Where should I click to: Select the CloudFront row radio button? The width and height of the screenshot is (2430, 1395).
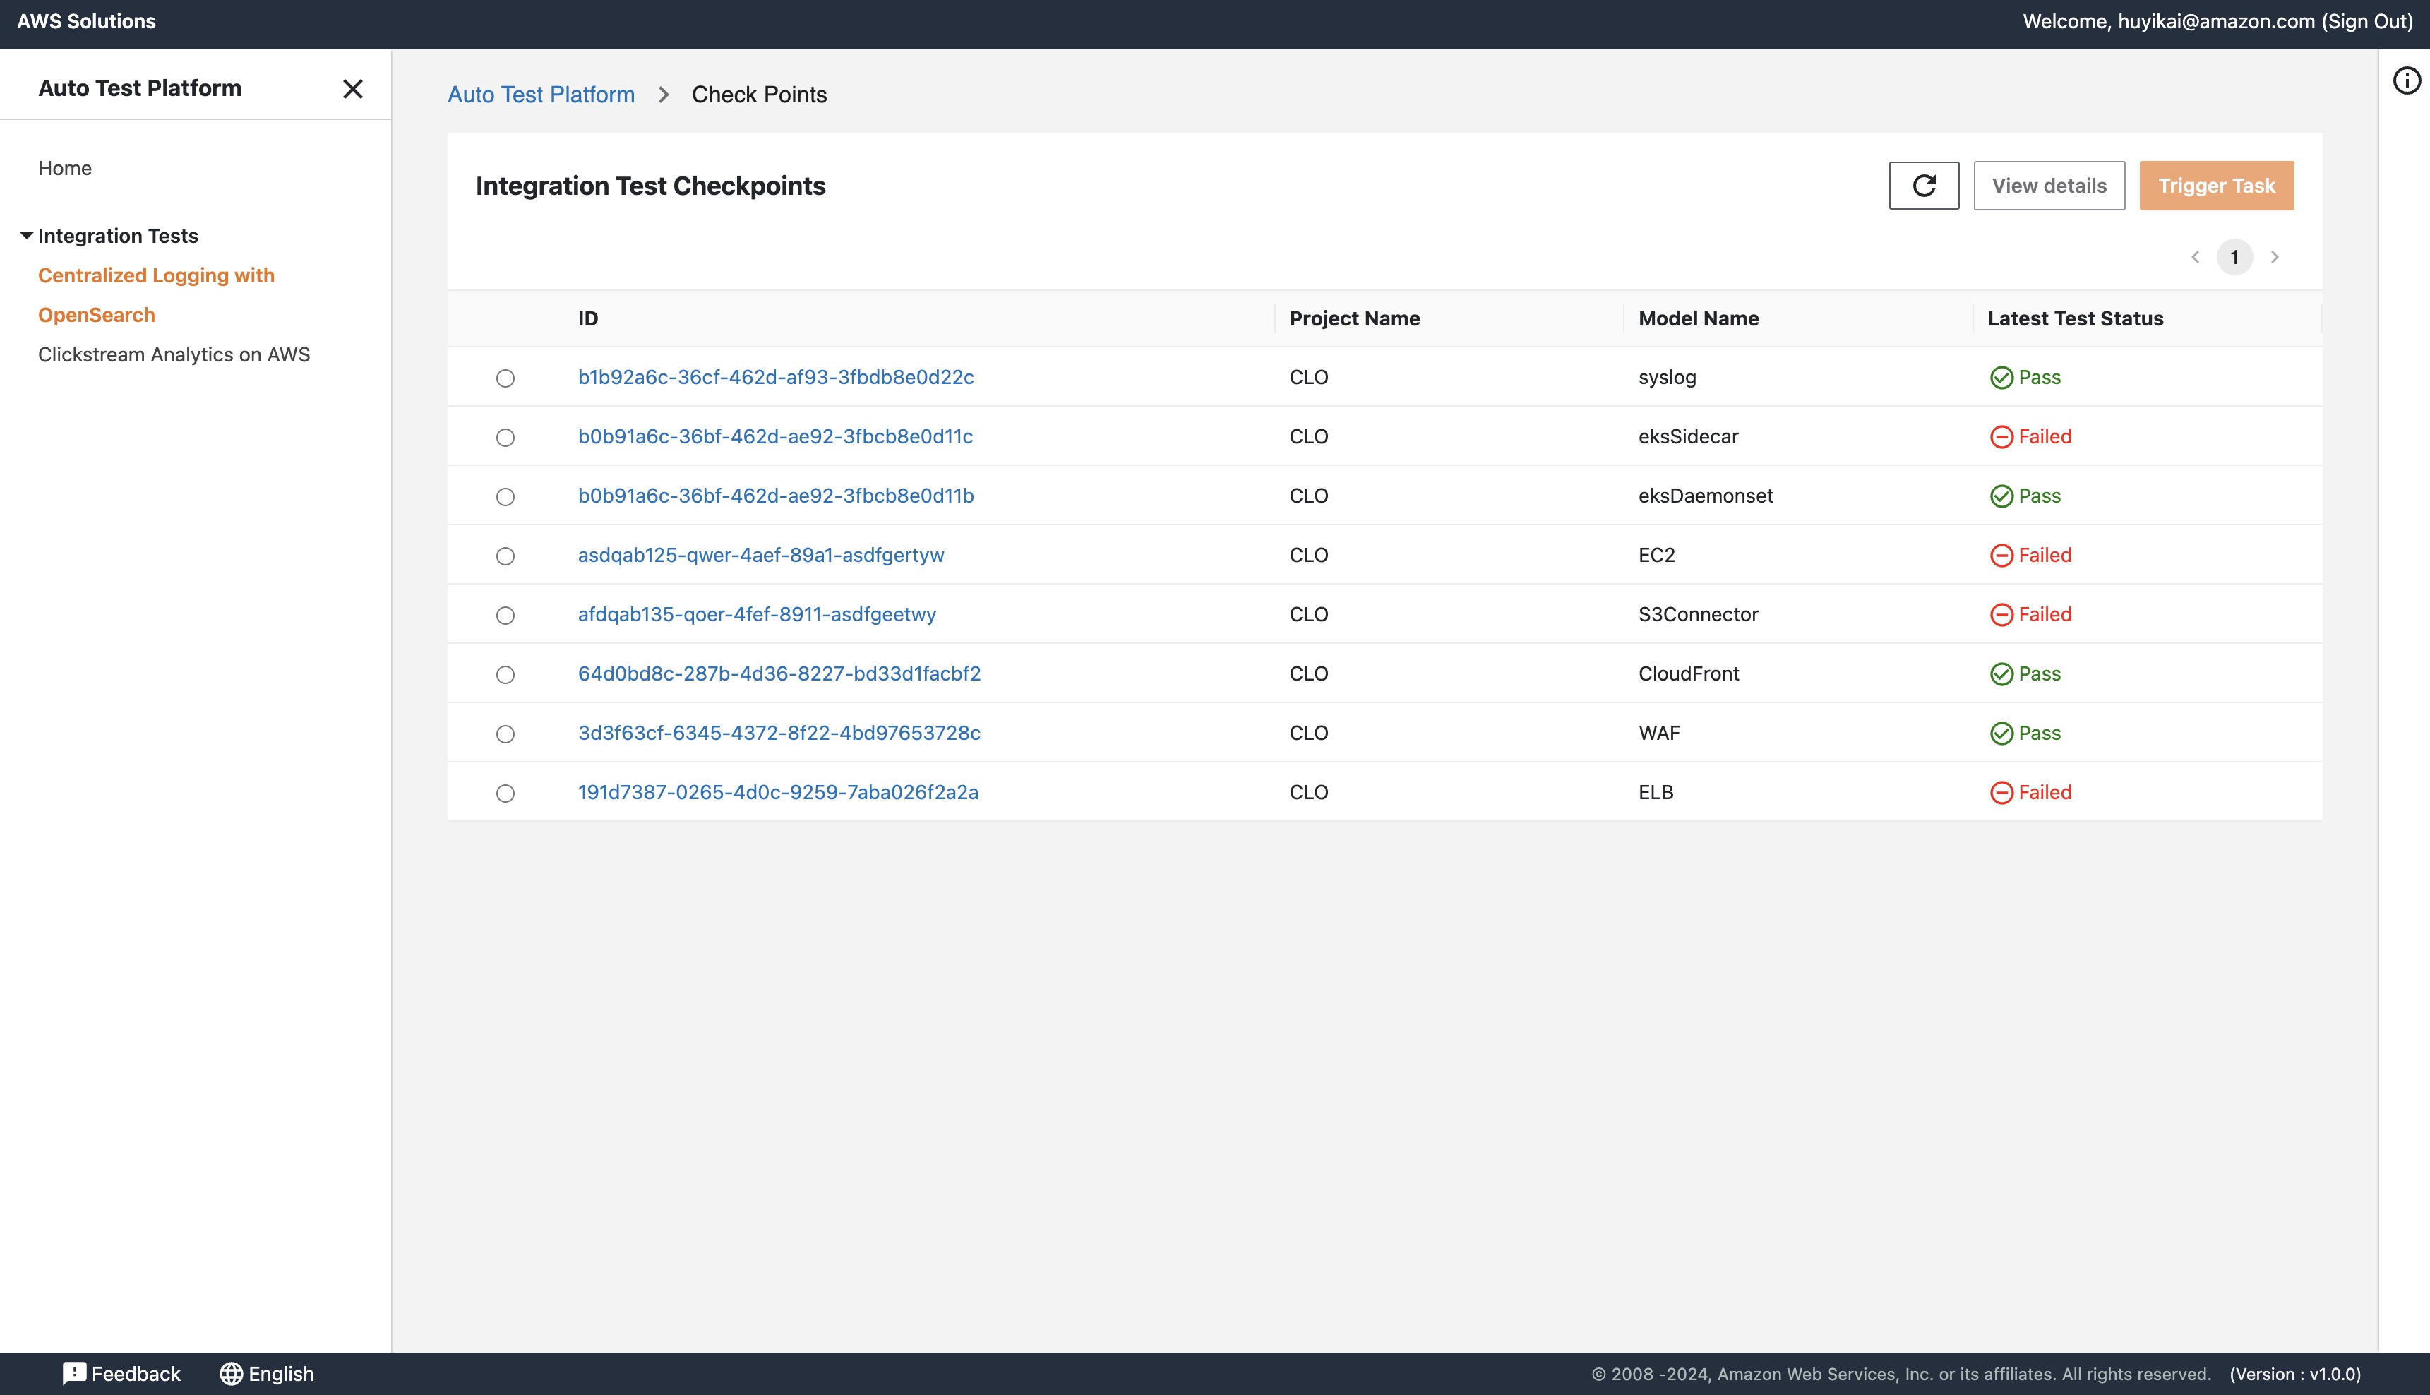(x=505, y=676)
